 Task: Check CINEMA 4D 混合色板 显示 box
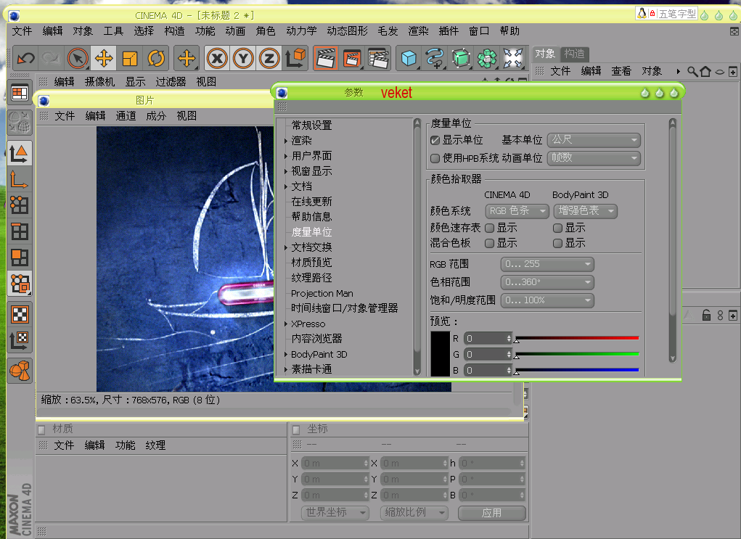(490, 243)
